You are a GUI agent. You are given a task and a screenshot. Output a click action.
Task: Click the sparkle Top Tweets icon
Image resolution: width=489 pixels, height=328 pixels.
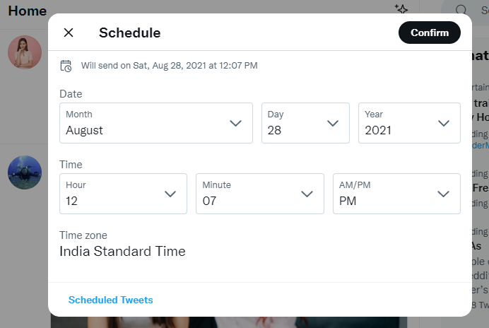click(401, 8)
